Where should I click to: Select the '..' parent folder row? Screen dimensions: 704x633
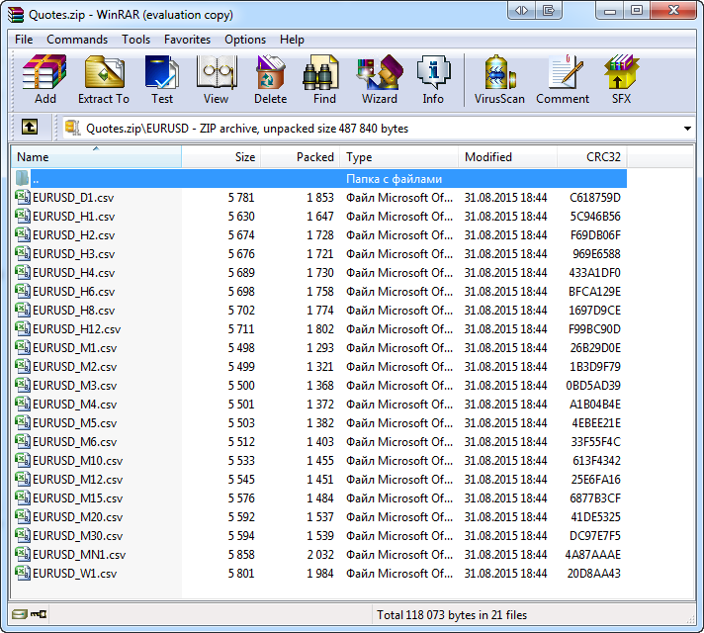pos(318,178)
